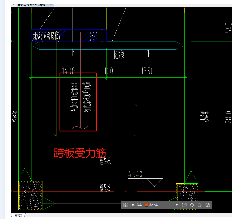Select the blue hatched 挑板 slab region
Viewport: 232px width, 219px height.
pos(69,35)
